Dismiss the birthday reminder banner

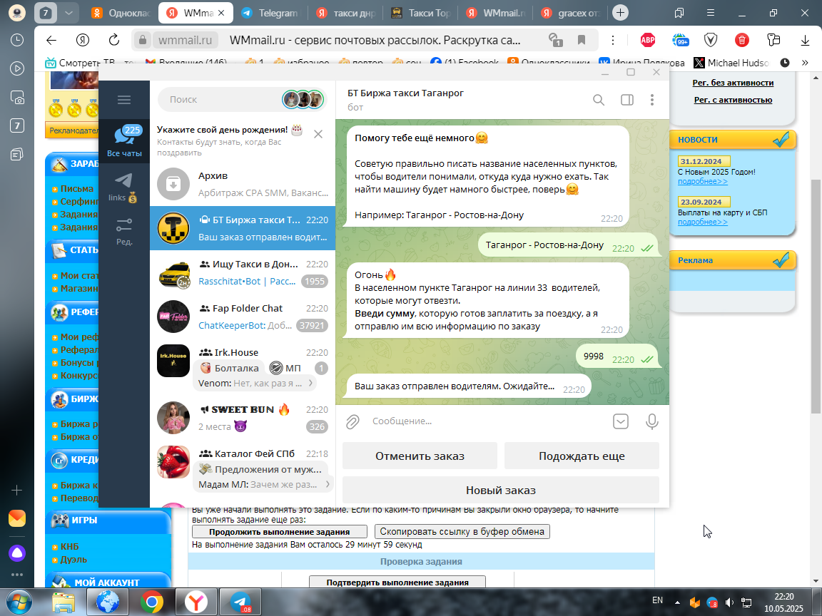point(318,134)
